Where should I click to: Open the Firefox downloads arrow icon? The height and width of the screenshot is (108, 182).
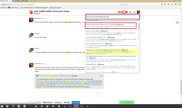pos(169,4)
